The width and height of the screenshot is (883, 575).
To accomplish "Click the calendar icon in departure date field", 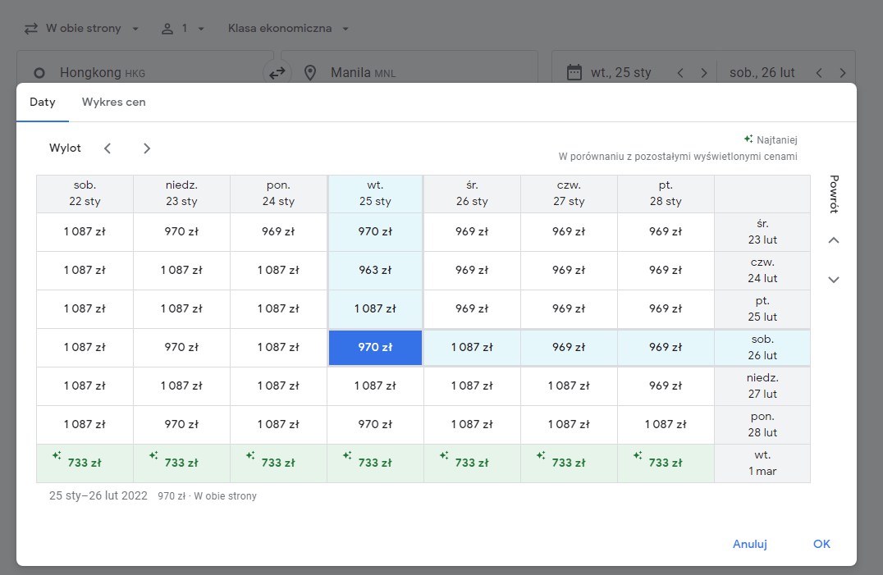I will (574, 72).
